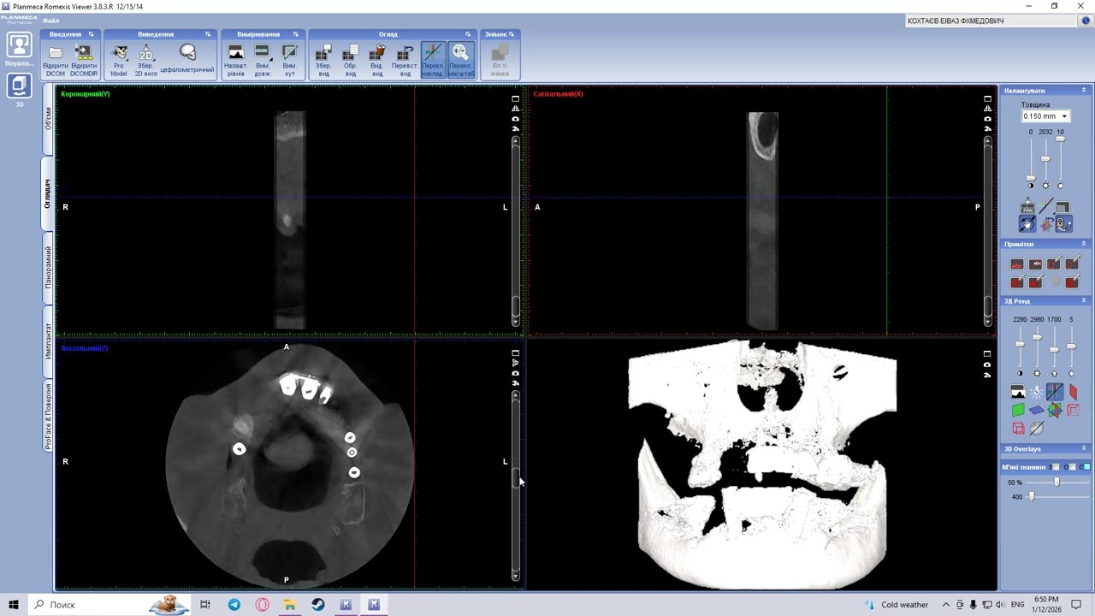Toggle the 3D clipping planes view icon
The width and height of the screenshot is (1095, 616).
click(1055, 392)
